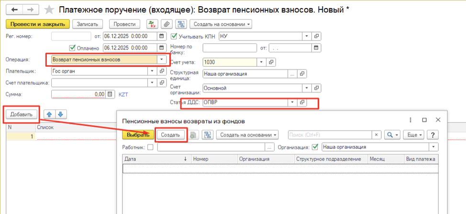466x214 pixels.
Task: Click the Провести и закрыть button
Action: (x=38, y=24)
